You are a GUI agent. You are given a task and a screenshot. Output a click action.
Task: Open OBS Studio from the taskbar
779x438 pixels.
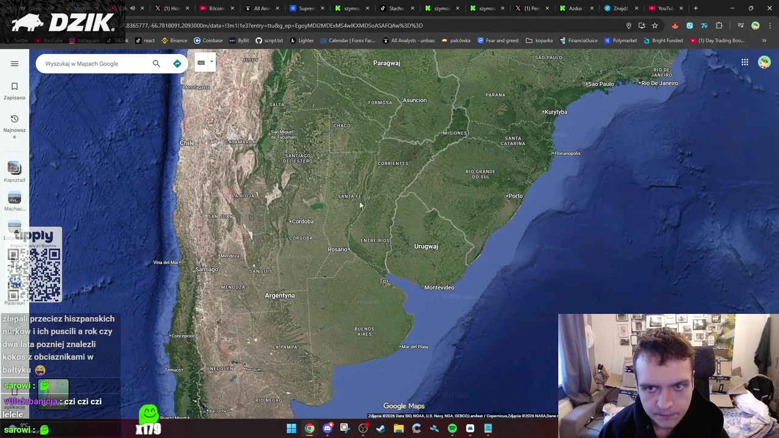coord(363,429)
